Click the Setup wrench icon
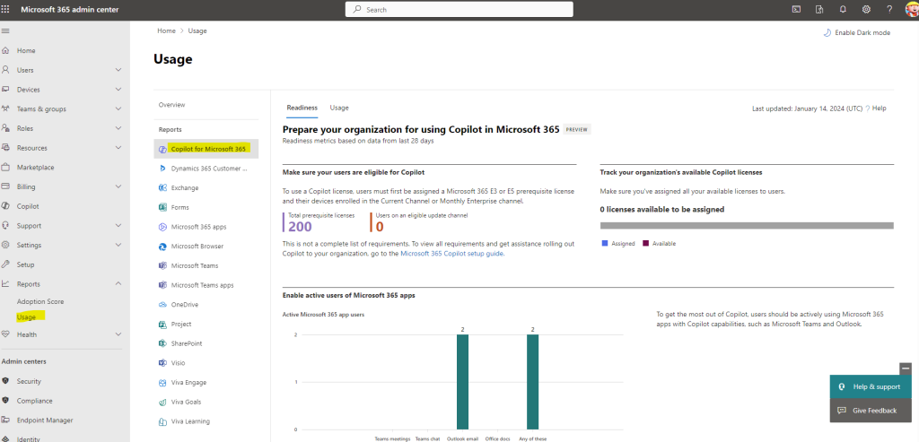 [6, 264]
